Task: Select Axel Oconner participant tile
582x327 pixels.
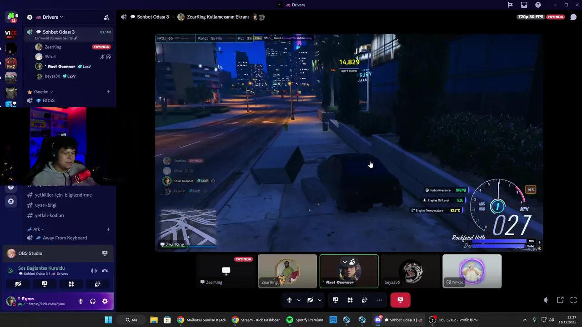Action: pos(349,271)
